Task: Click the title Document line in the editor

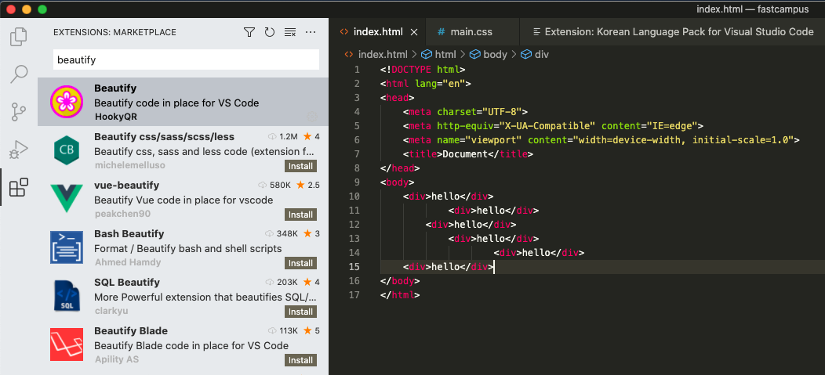Action: point(468,154)
